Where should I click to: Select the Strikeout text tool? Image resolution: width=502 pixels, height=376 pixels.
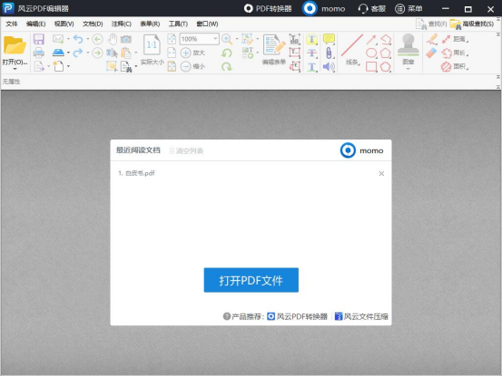(311, 53)
